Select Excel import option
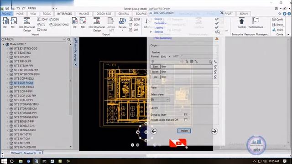This screenshot has height=164, width=292. 42,30
